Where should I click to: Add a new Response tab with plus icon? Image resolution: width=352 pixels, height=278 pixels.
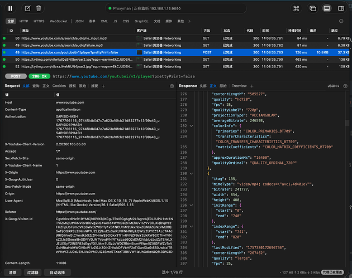[251, 86]
